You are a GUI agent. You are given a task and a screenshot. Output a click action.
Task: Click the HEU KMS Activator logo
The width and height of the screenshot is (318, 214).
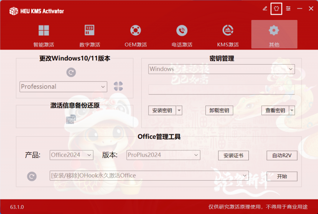[14, 11]
